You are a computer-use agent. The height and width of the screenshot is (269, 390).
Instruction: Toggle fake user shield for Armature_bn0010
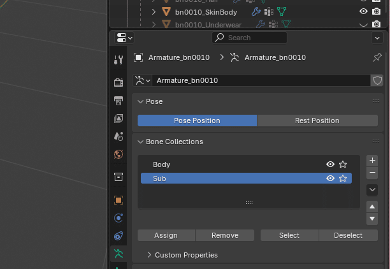[x=377, y=80]
